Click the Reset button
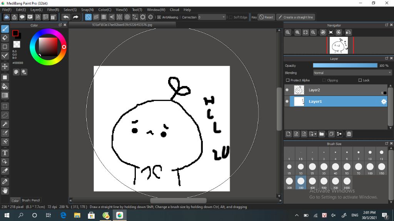The image size is (394, 221). [266, 17]
